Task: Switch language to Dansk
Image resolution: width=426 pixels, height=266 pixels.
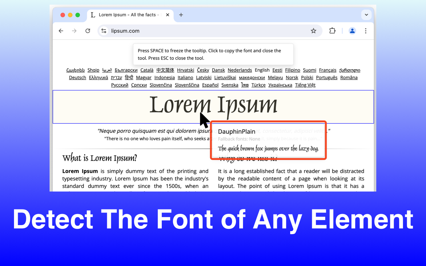Action: 218,70
